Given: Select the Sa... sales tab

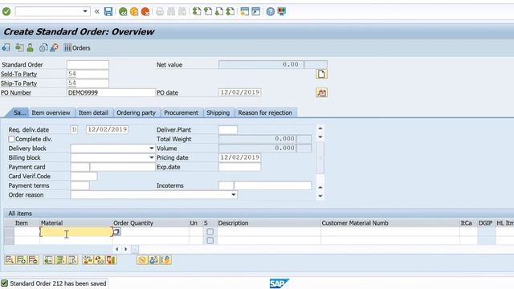Looking at the screenshot, I should click(x=19, y=112).
